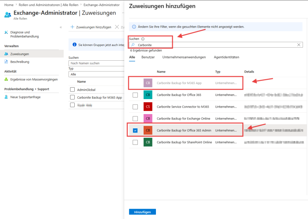Screen dimensions: 308x219
Task: Select Zuweisungen in the sidebar
Action: tap(32, 54)
